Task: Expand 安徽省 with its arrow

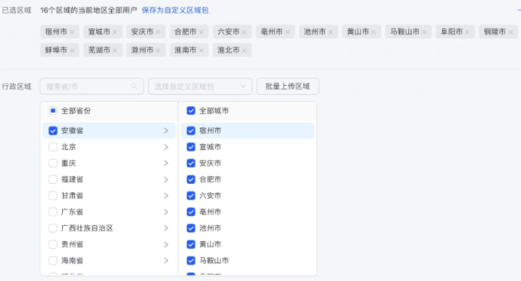Action: click(166, 130)
